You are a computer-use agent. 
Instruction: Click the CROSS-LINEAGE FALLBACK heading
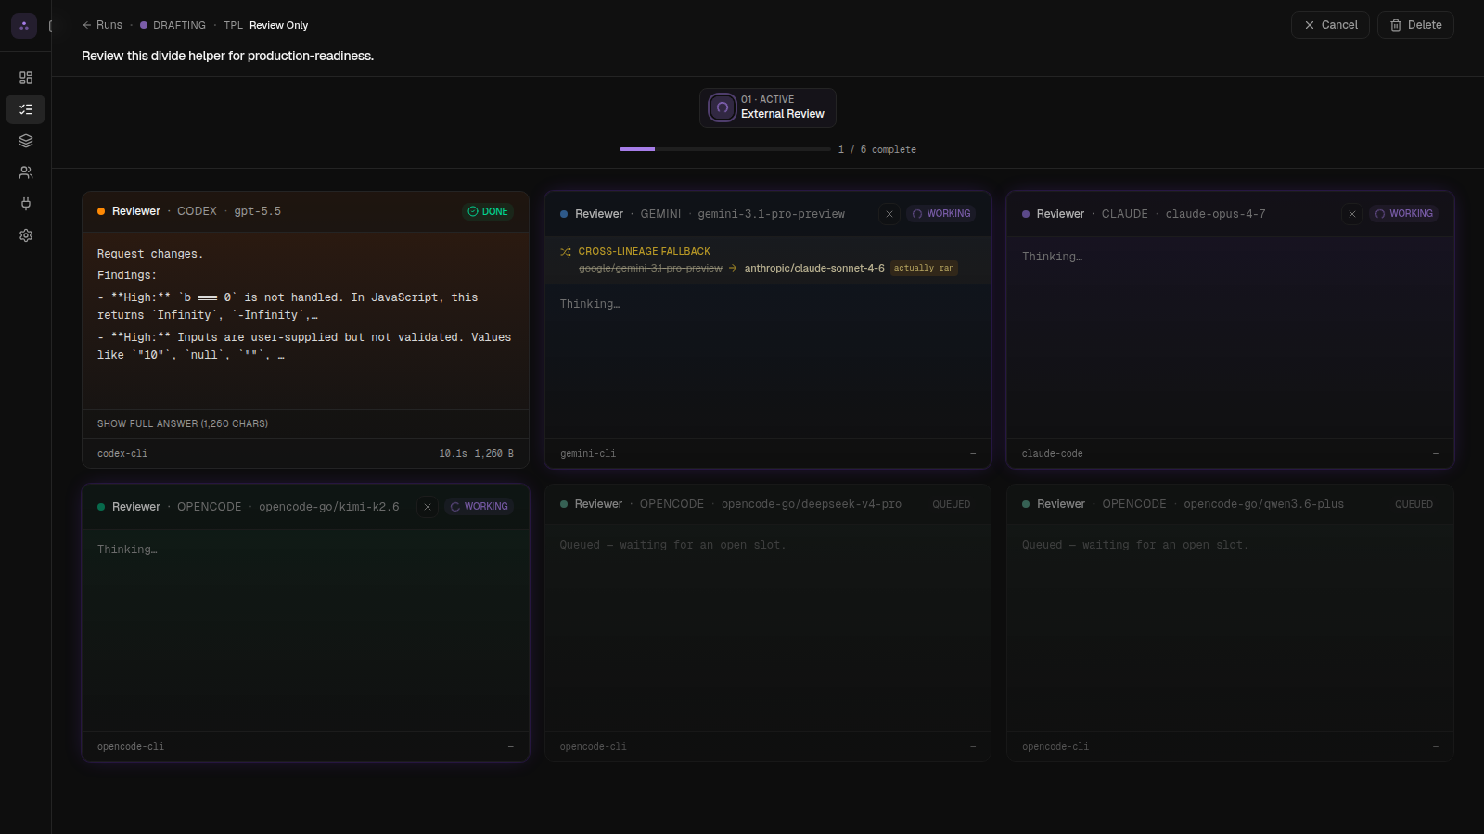tap(645, 252)
